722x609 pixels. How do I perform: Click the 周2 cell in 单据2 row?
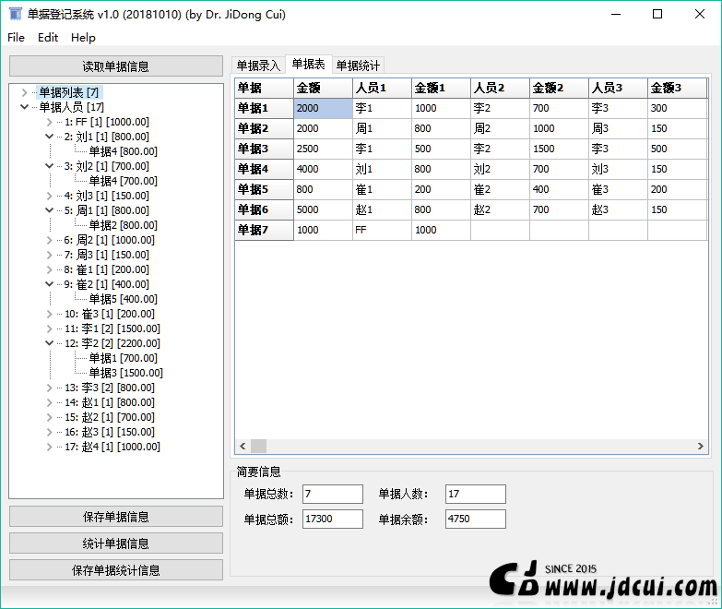click(x=500, y=128)
